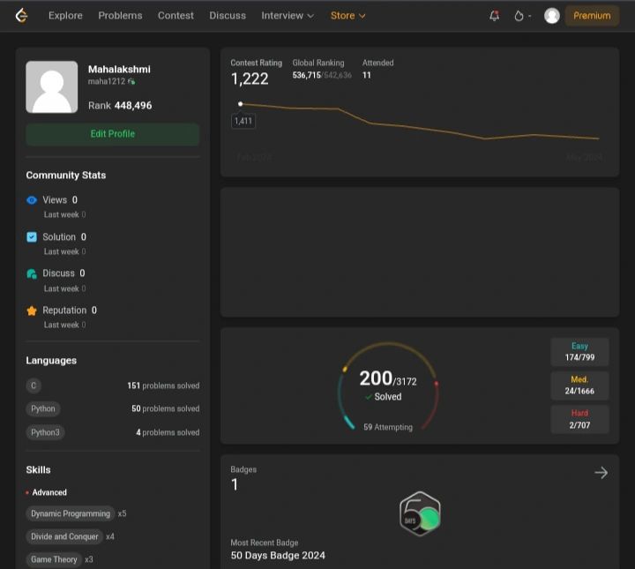Click the 4 problems solved text

(168, 432)
